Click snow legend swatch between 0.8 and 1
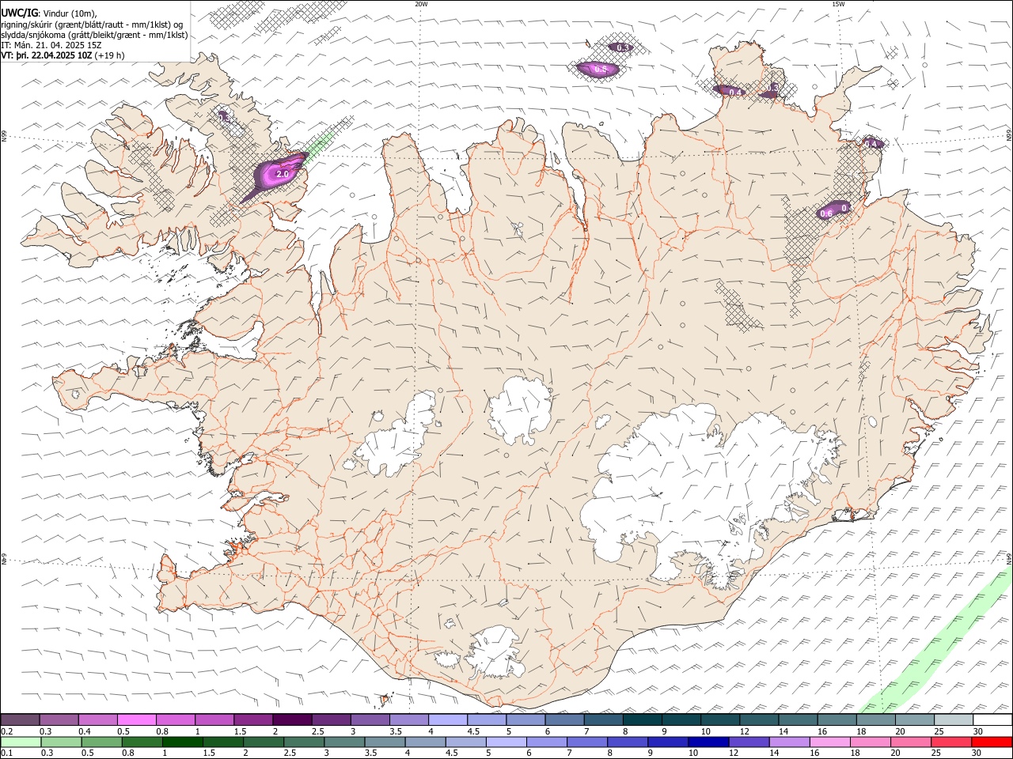Viewport: 1013px width, 759px height. pos(175,719)
